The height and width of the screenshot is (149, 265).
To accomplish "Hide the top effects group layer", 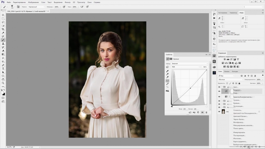I will (x=219, y=87).
